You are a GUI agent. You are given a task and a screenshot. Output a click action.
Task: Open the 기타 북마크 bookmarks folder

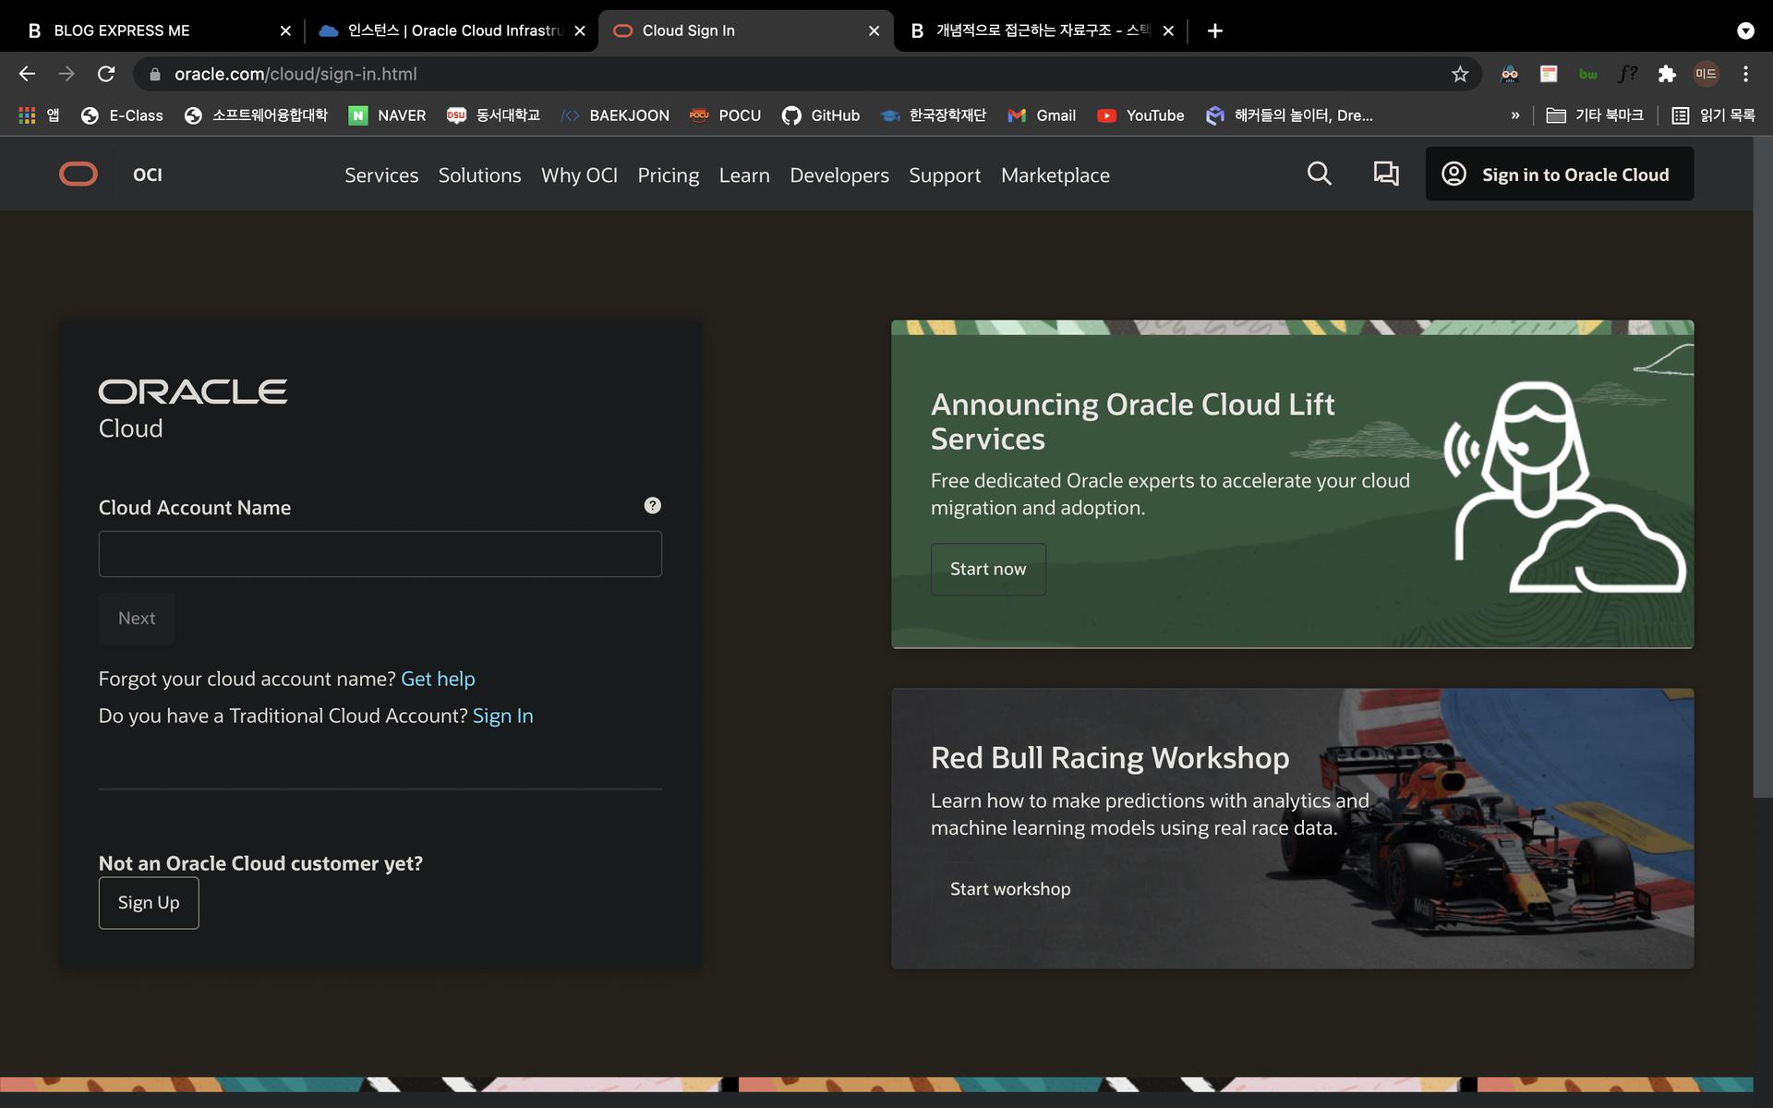(x=1595, y=115)
